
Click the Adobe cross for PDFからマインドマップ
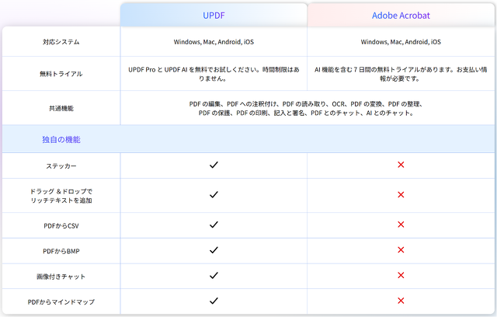(401, 301)
